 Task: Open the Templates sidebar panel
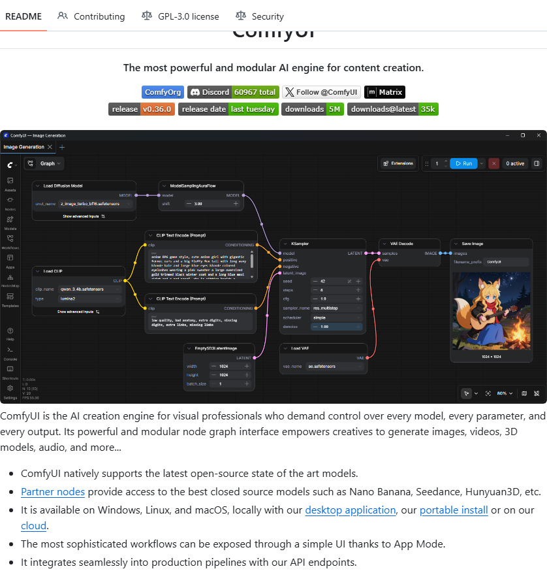coord(10,299)
